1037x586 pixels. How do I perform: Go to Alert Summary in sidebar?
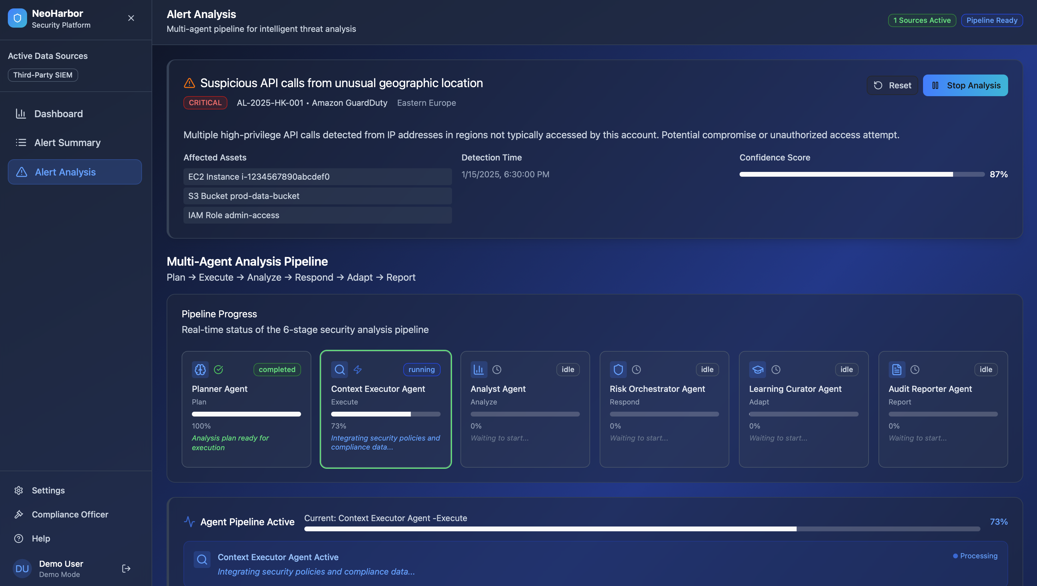click(67, 142)
